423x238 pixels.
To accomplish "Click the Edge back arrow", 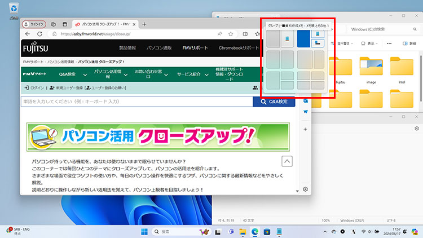I will [x=28, y=34].
